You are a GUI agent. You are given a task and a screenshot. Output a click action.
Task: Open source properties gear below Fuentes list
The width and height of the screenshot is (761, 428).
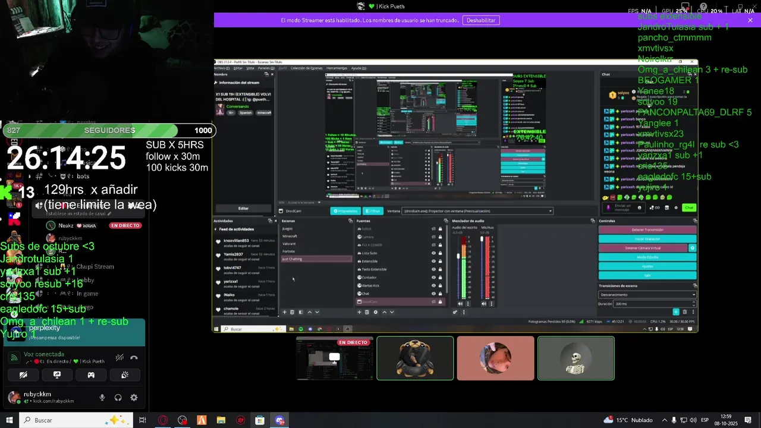coord(375,312)
